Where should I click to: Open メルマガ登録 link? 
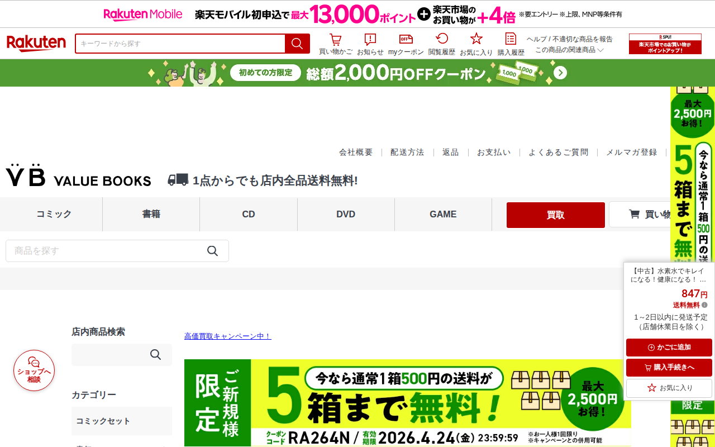631,152
